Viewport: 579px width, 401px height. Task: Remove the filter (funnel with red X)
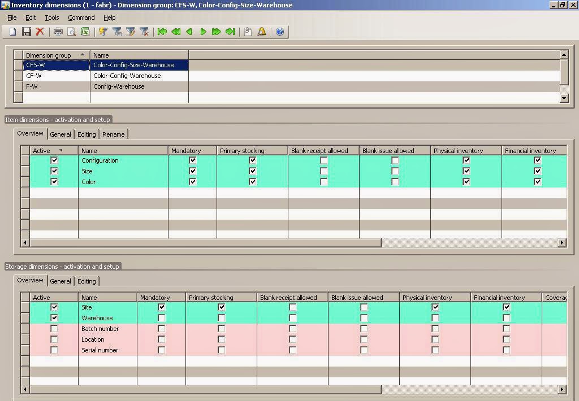pyautogui.click(x=144, y=32)
